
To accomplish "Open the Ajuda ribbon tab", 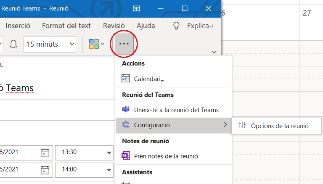I will click(146, 26).
